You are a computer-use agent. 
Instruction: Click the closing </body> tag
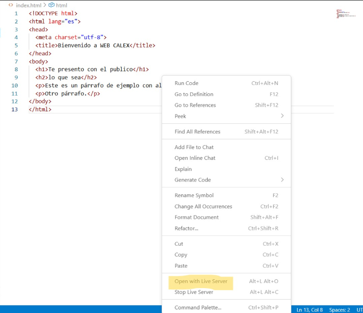(40, 102)
